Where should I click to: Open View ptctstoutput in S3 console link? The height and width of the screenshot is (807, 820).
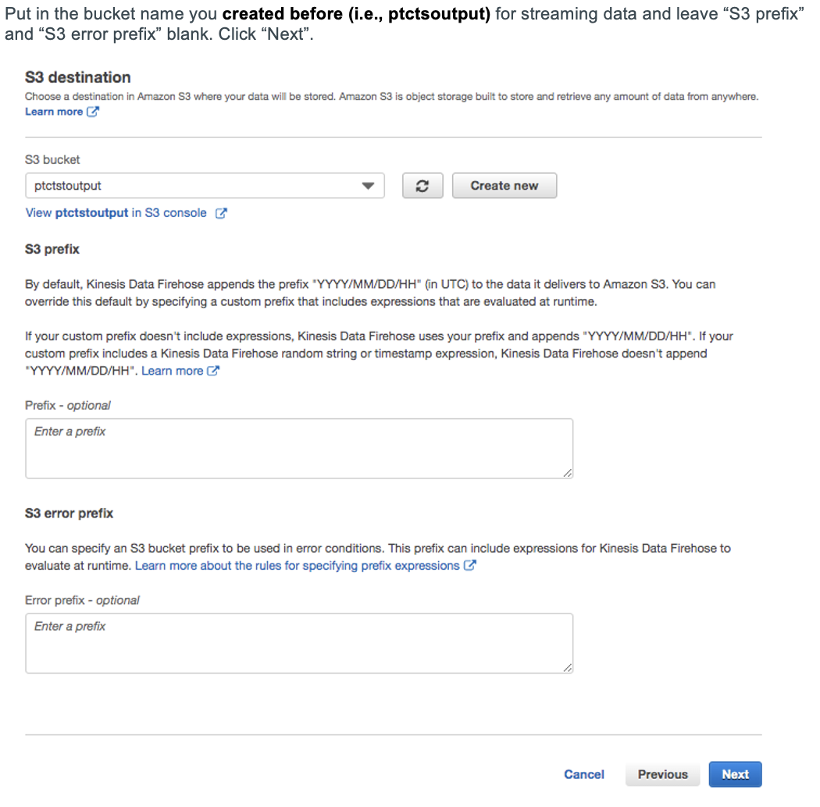point(116,213)
